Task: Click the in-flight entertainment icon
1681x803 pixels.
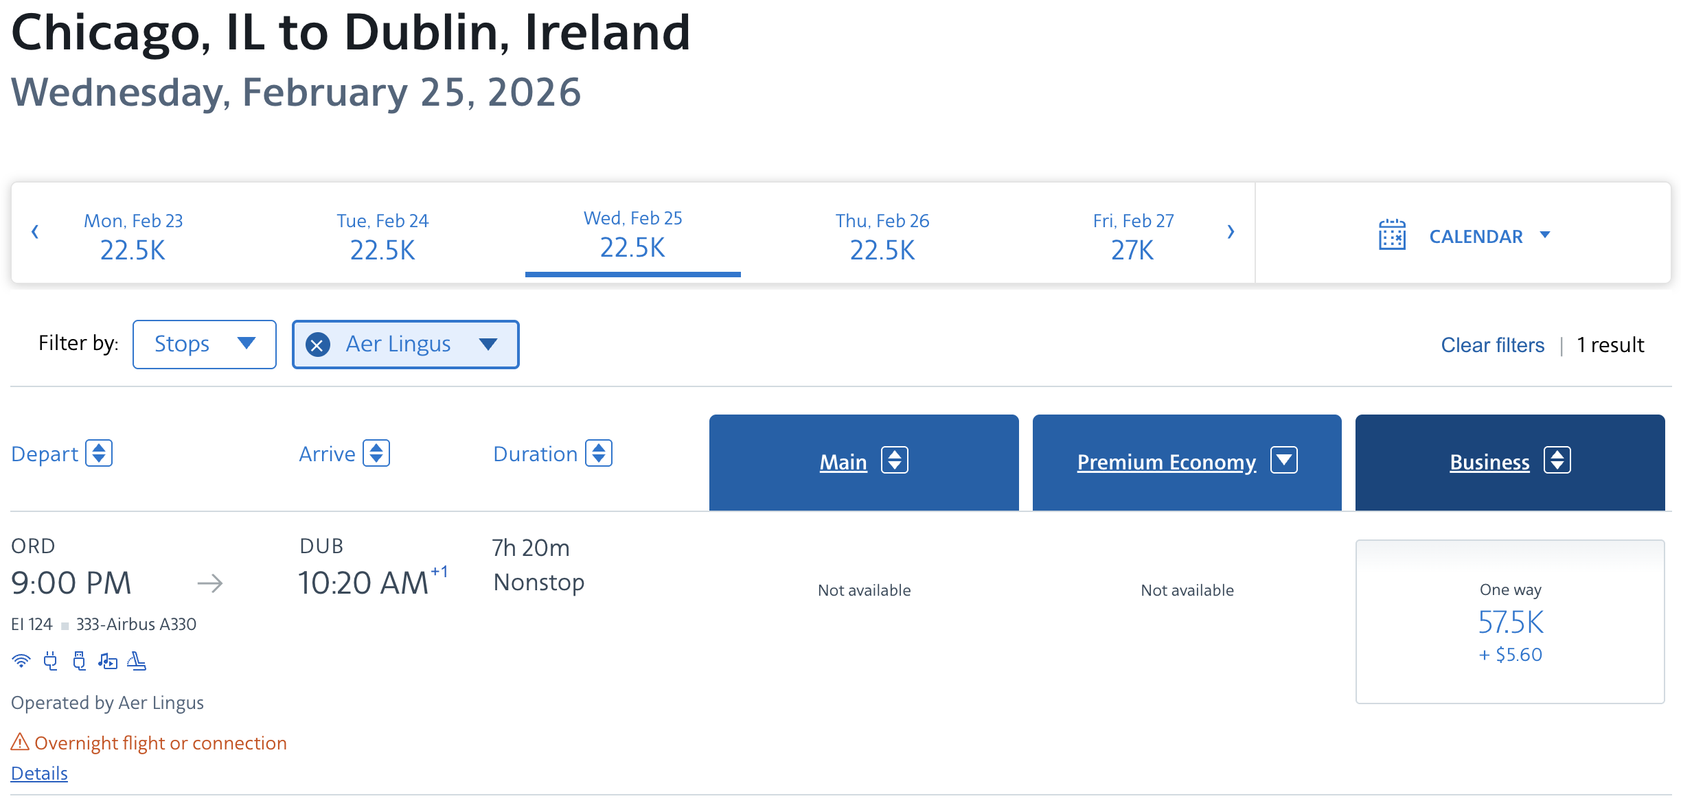Action: pos(108,661)
